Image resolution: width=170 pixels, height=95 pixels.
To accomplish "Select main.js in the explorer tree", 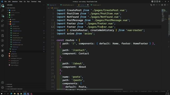I will click(x=14, y=51).
